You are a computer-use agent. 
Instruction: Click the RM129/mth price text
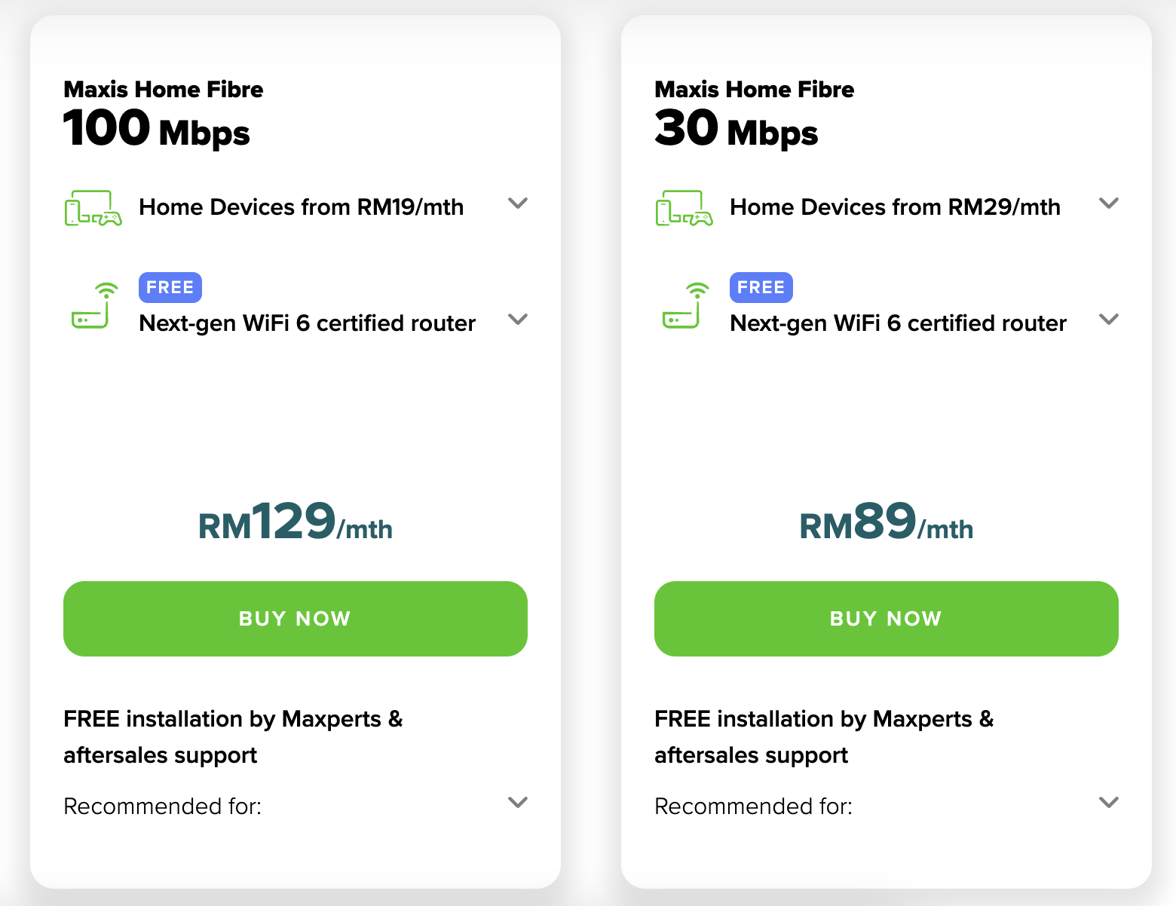(296, 522)
